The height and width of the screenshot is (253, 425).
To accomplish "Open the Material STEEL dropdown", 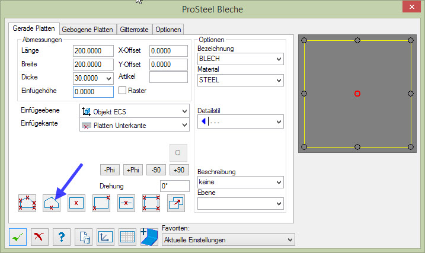I will tap(241, 80).
